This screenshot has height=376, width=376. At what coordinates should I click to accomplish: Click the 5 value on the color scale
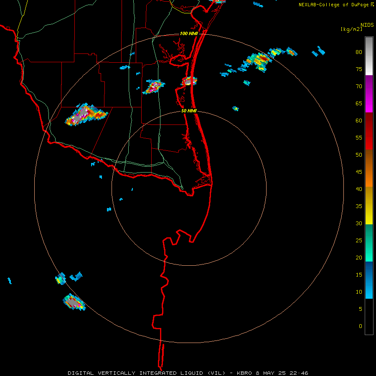[361, 309]
